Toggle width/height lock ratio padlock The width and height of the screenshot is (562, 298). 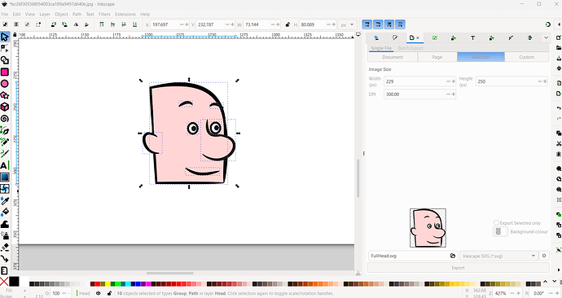coord(288,24)
